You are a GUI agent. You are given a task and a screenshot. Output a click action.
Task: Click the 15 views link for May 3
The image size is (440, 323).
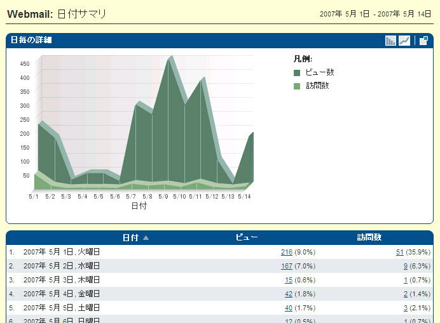click(x=288, y=280)
